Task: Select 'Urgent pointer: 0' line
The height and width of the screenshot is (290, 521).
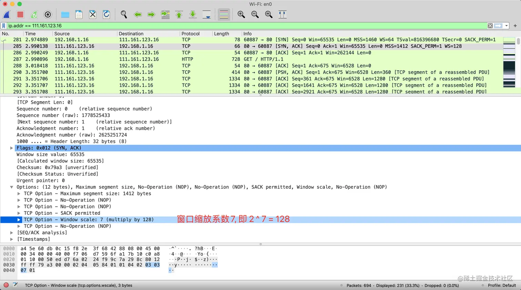Action: tap(41, 180)
